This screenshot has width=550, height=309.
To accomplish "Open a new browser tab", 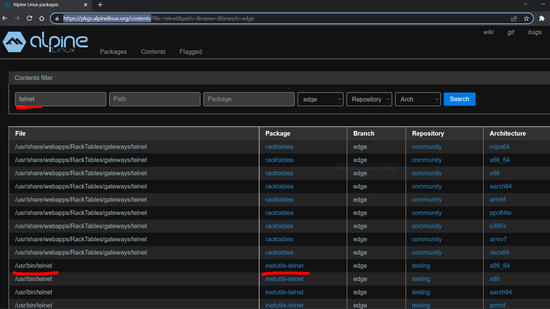I will coord(100,5).
